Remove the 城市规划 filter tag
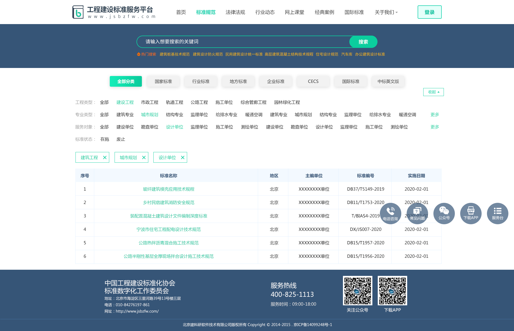Image resolution: width=514 pixels, height=331 pixels. click(x=144, y=157)
